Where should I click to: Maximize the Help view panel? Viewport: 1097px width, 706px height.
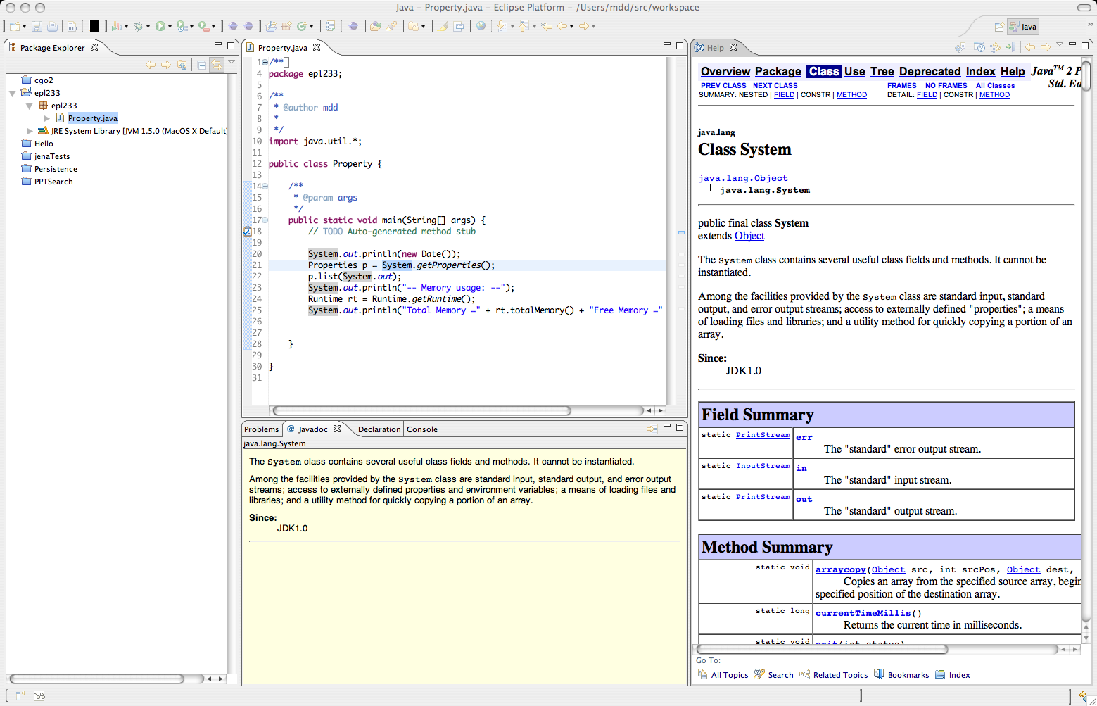point(1086,45)
